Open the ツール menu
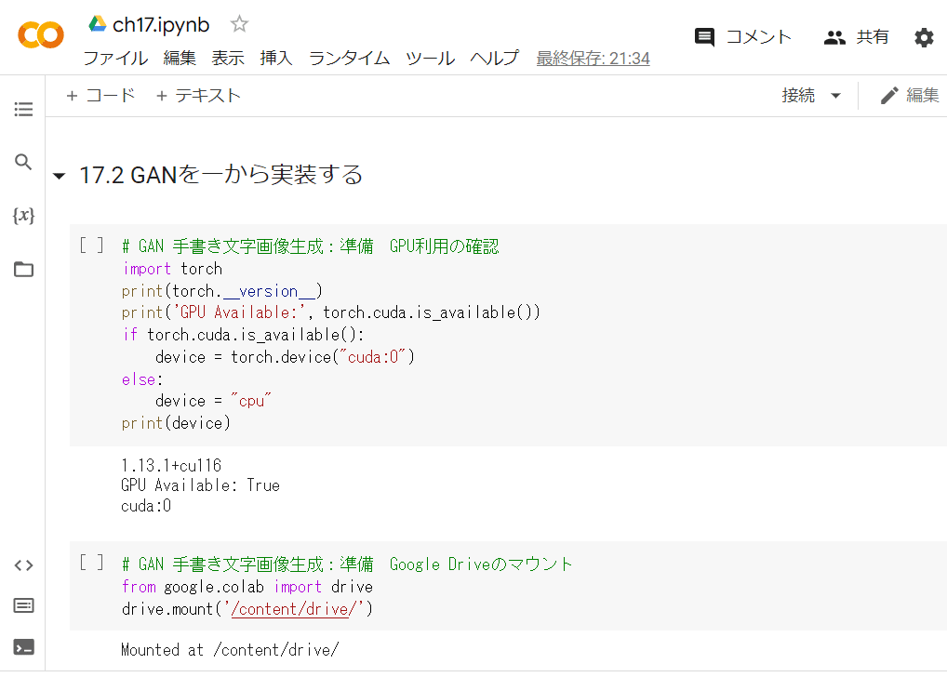This screenshot has height=677, width=947. point(430,58)
